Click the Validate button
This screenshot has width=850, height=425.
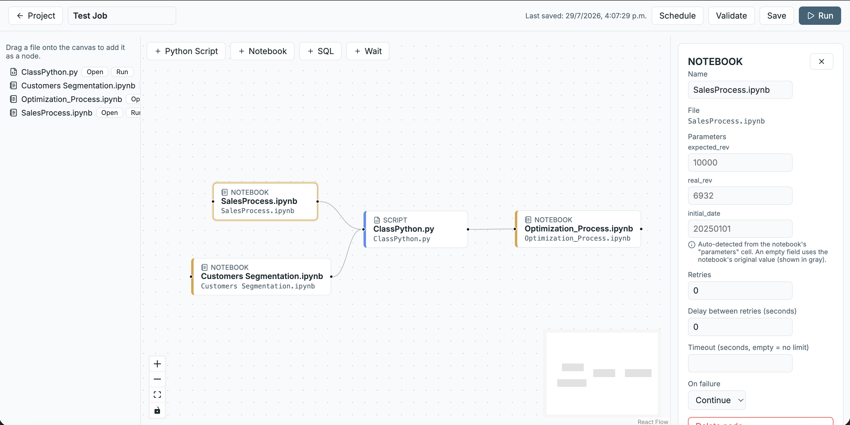coord(731,15)
